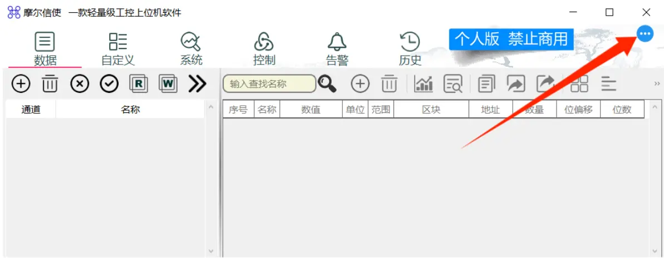
Task: Click the circled checkmark icon
Action: 109,84
